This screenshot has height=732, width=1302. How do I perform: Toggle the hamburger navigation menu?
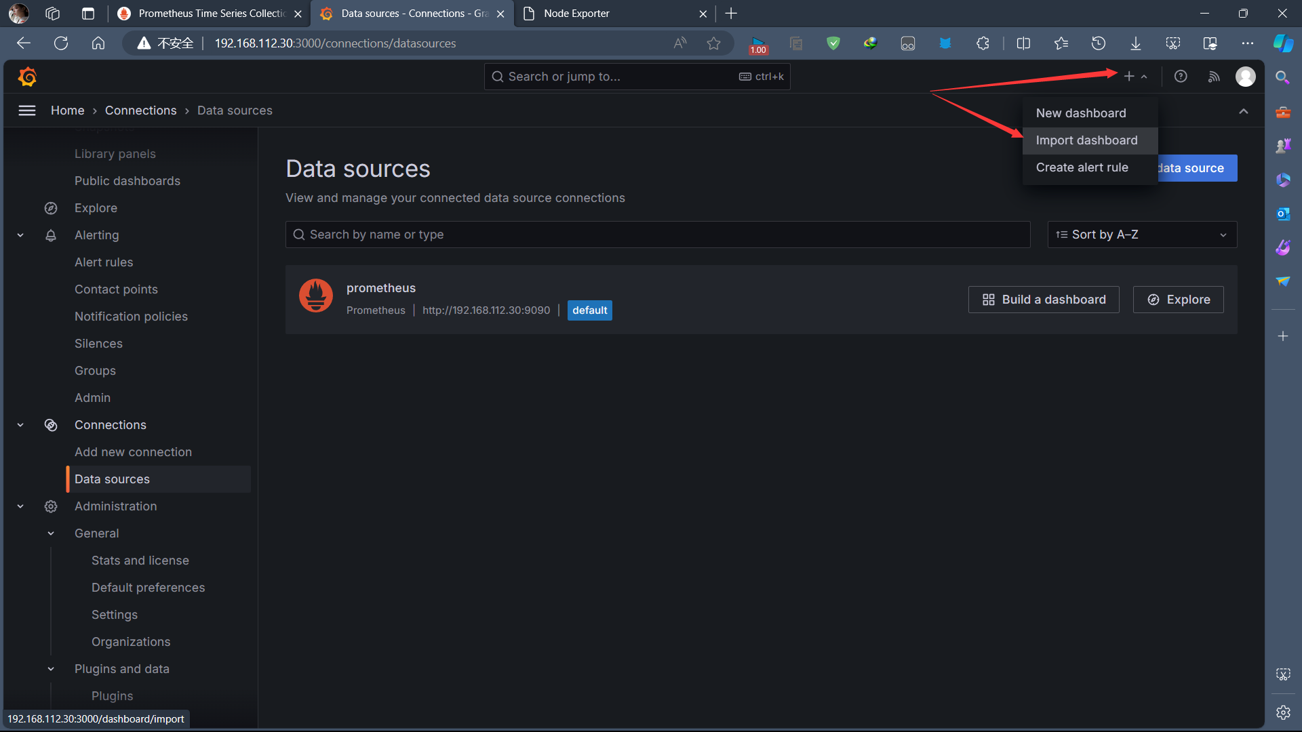27,110
